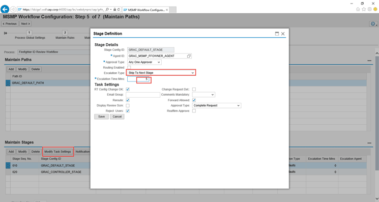Click the Notification button in Maintain Stages
Image resolution: width=379 pixels, height=202 pixels.
[82, 152]
